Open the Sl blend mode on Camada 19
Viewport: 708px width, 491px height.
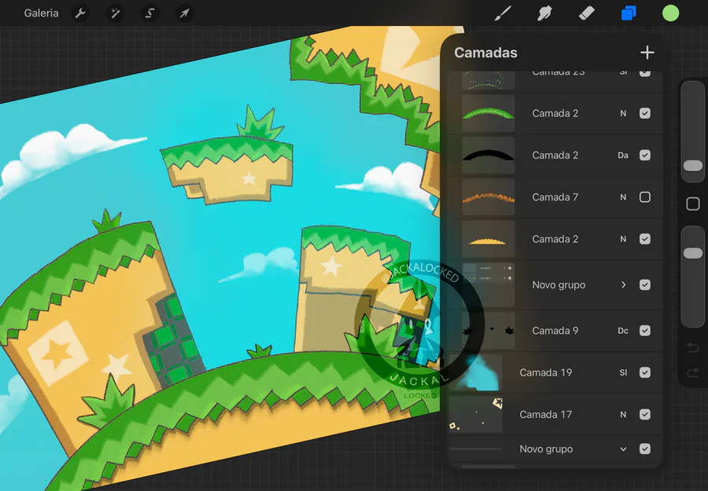coord(623,372)
